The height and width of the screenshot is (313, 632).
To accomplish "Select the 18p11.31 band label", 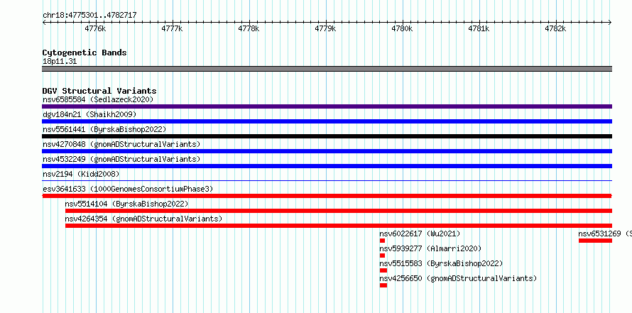I will click(x=60, y=62).
